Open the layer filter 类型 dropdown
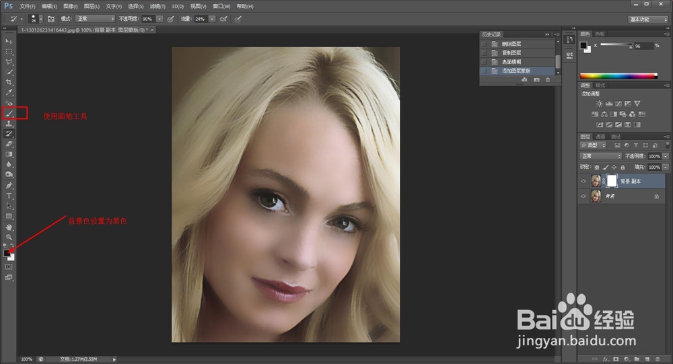Viewport: 673px width, 364px height. pos(593,145)
